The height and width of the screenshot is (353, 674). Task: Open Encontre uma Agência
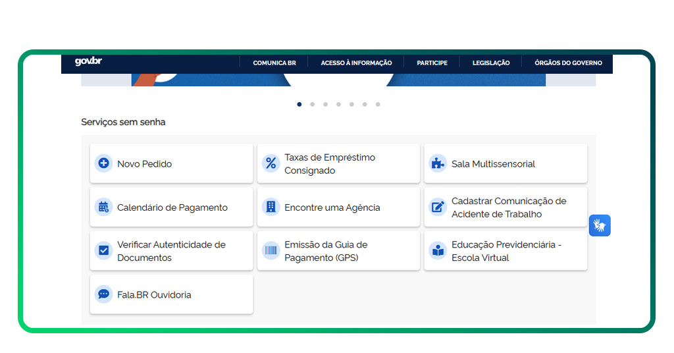tap(338, 207)
